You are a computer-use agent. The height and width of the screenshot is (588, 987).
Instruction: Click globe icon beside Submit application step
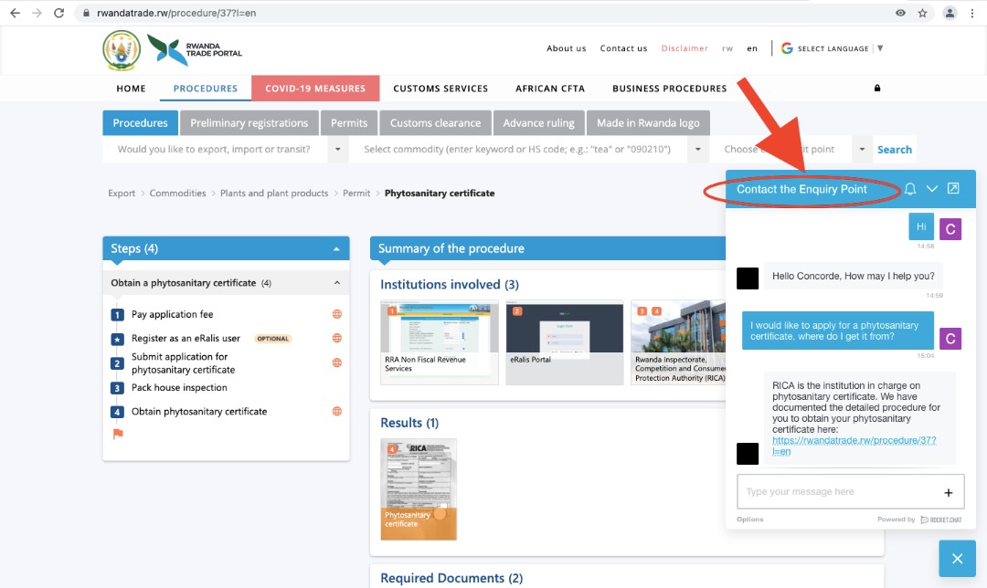[x=336, y=362]
